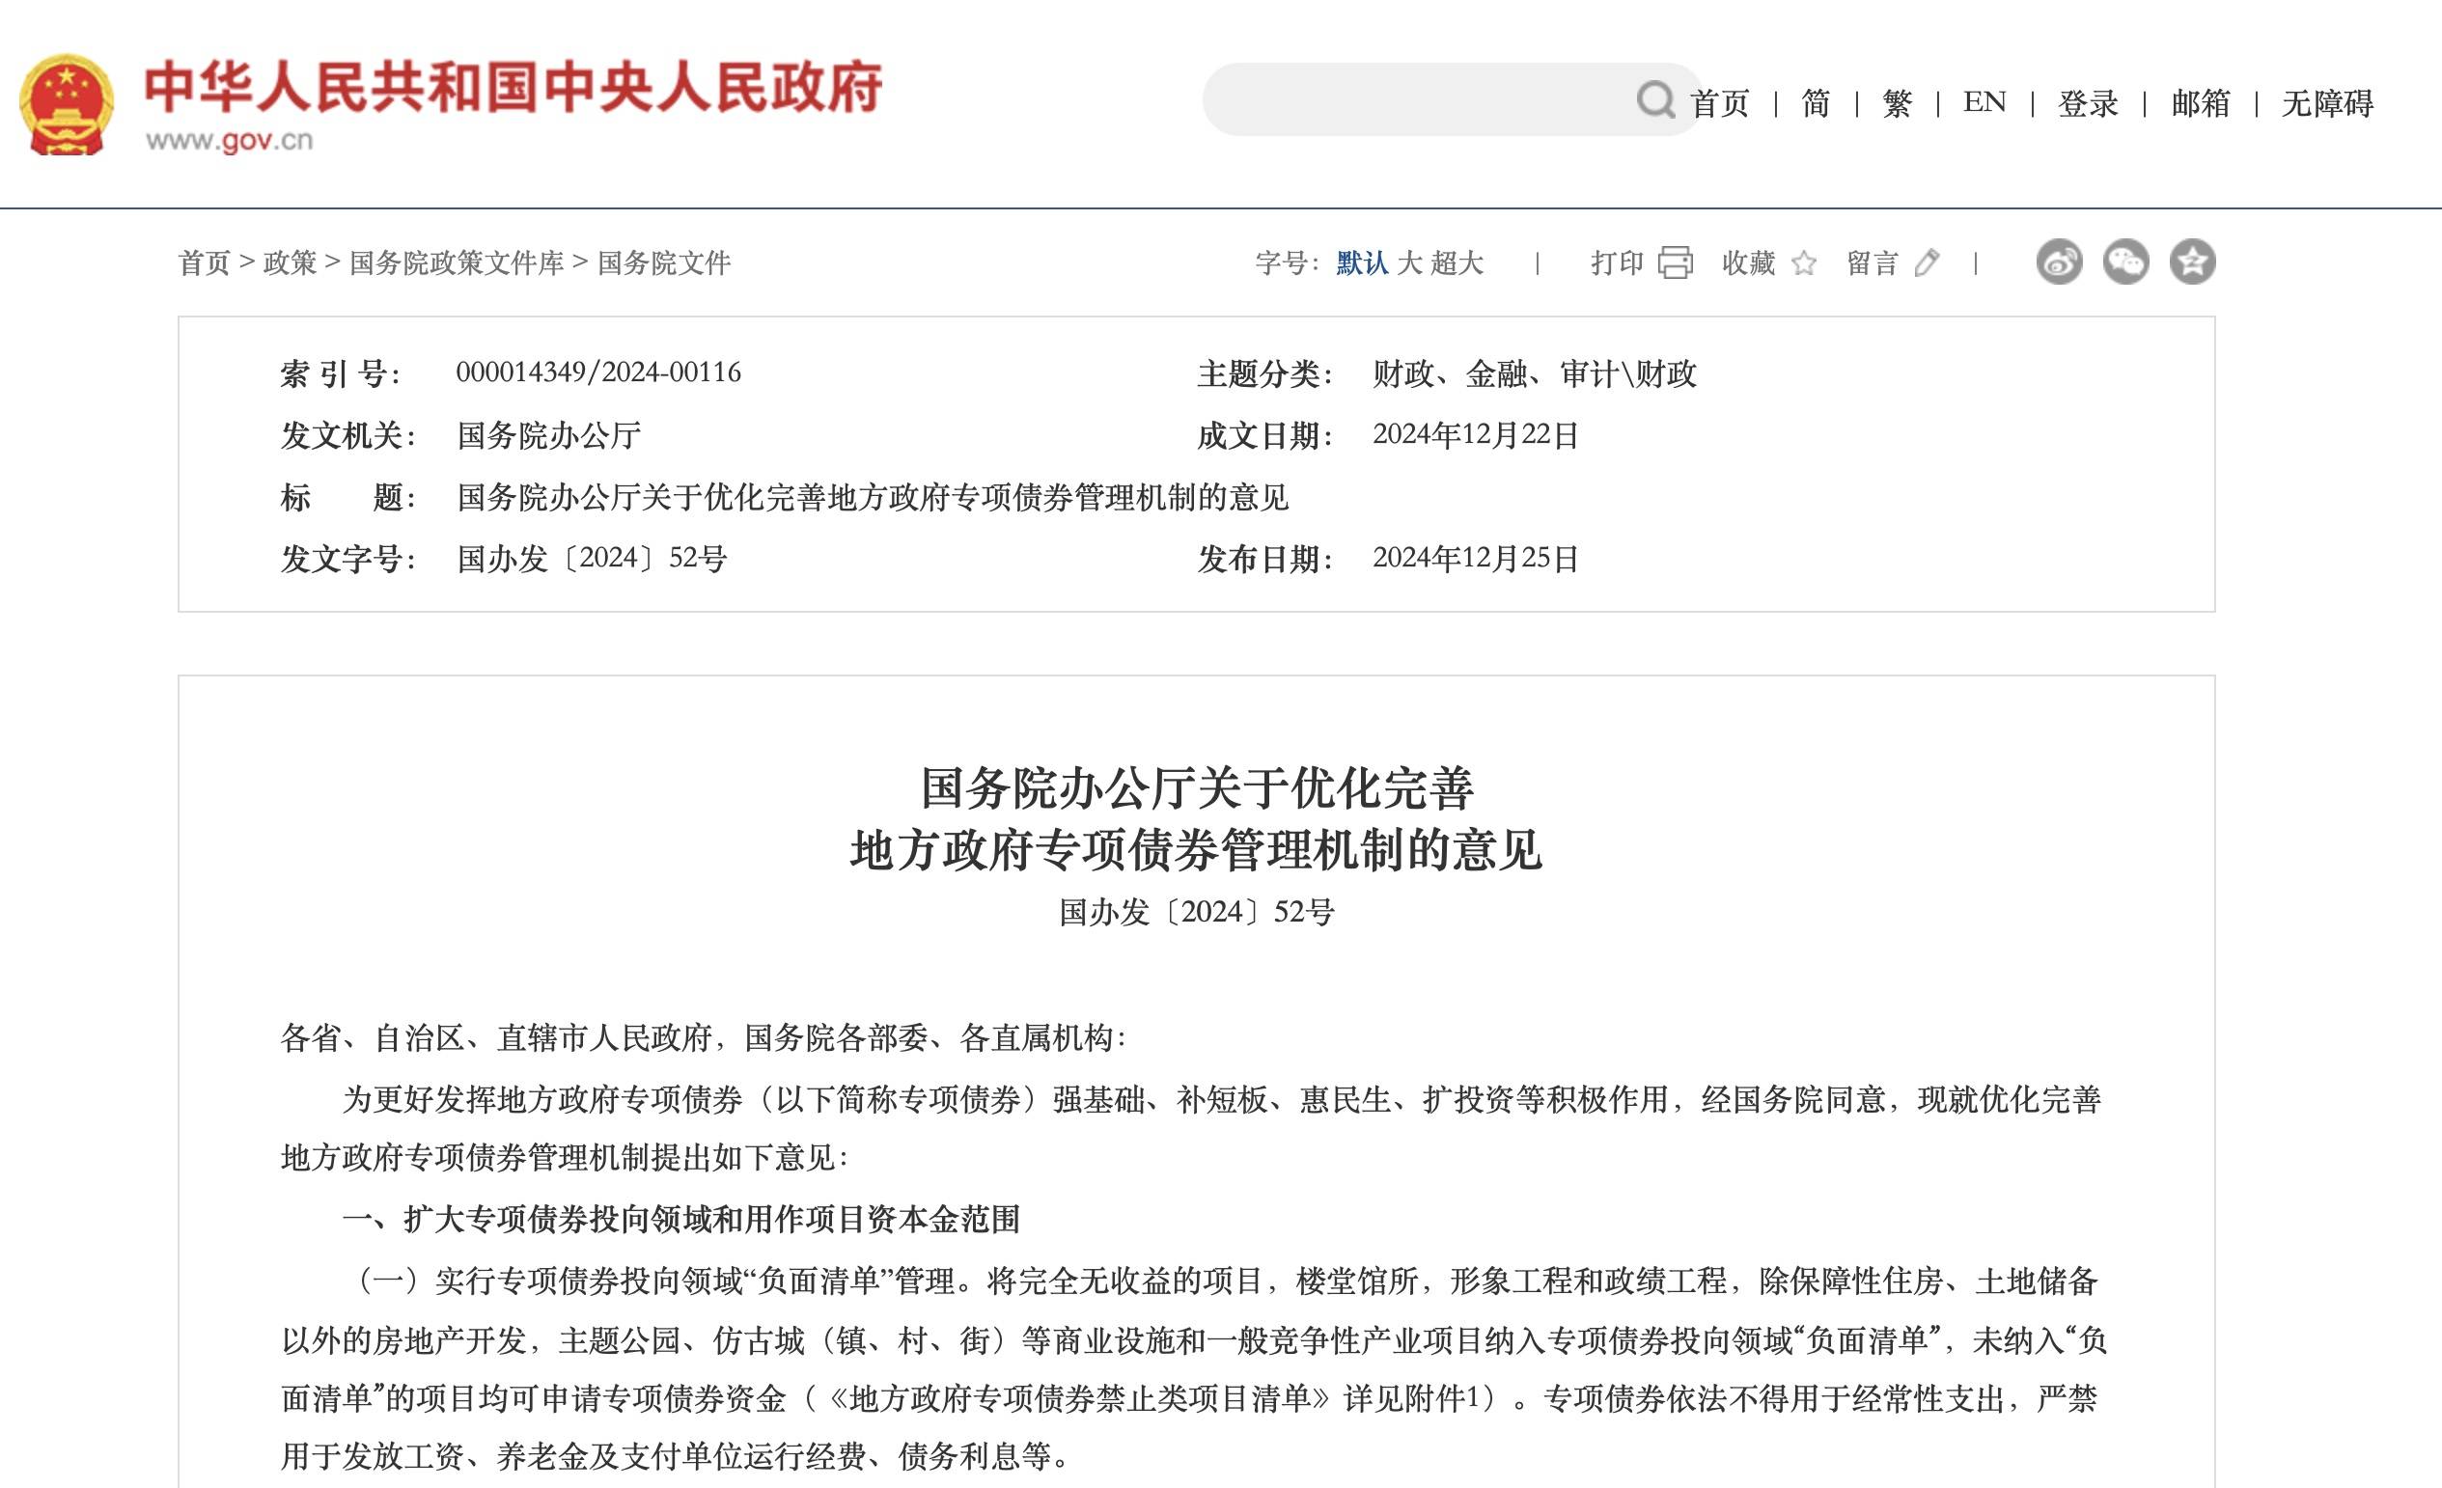2442x1488 pixels.
Task: Switch font size to 大
Action: 1415,263
